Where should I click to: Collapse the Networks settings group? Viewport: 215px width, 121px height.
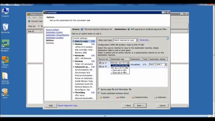74,55
